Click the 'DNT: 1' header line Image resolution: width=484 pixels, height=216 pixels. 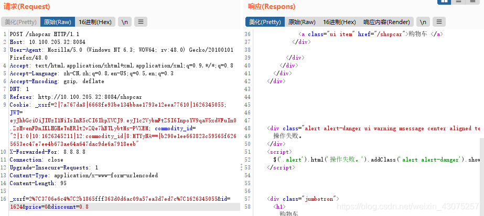click(19, 89)
